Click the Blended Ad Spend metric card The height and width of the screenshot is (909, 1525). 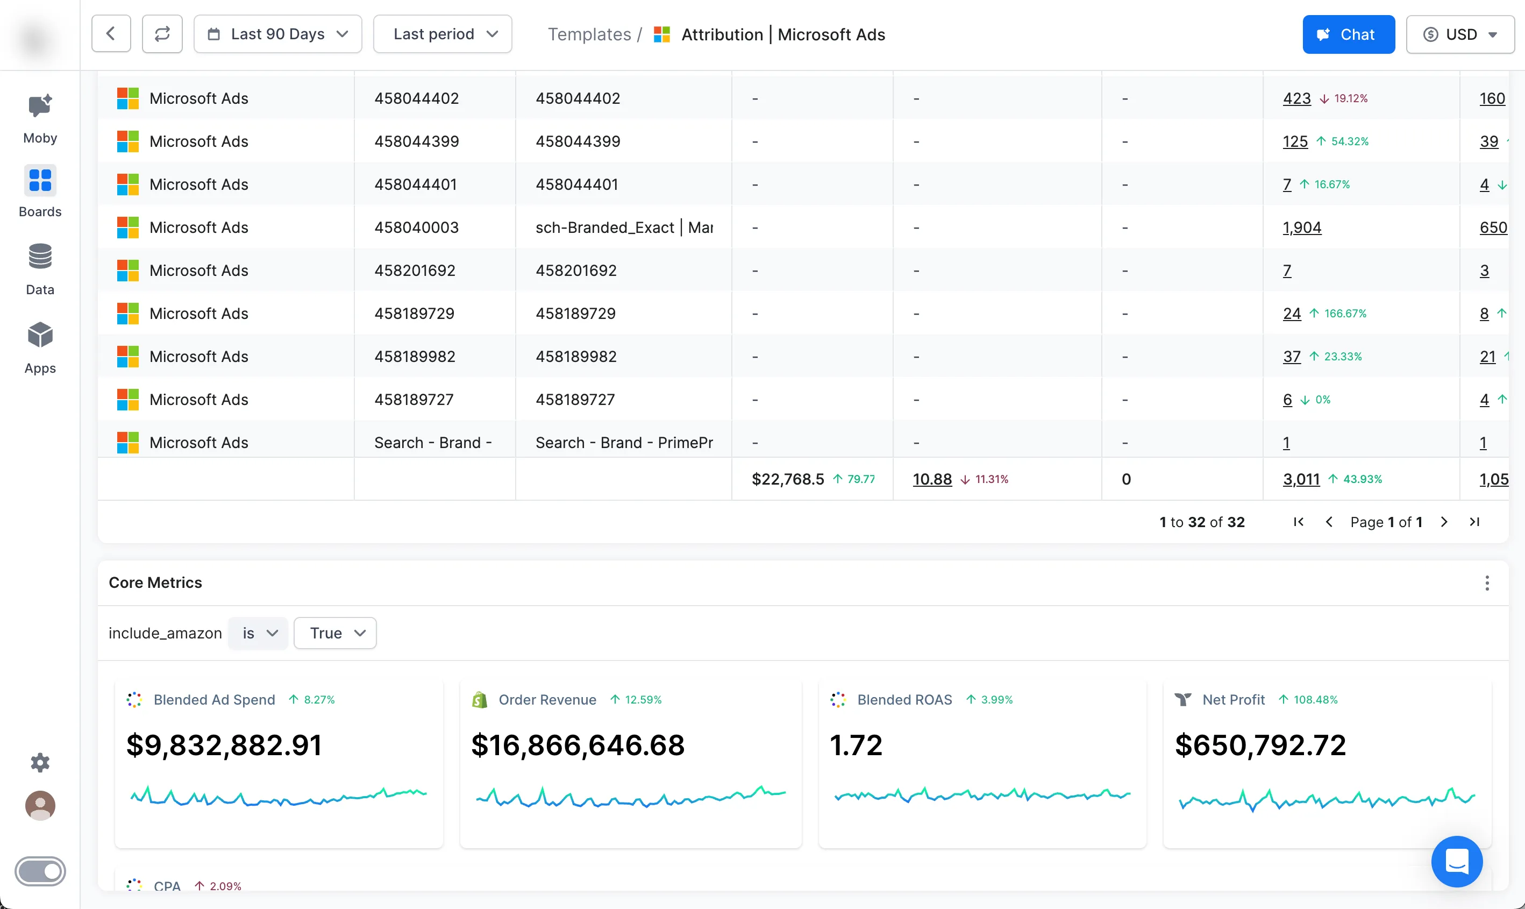(x=279, y=763)
